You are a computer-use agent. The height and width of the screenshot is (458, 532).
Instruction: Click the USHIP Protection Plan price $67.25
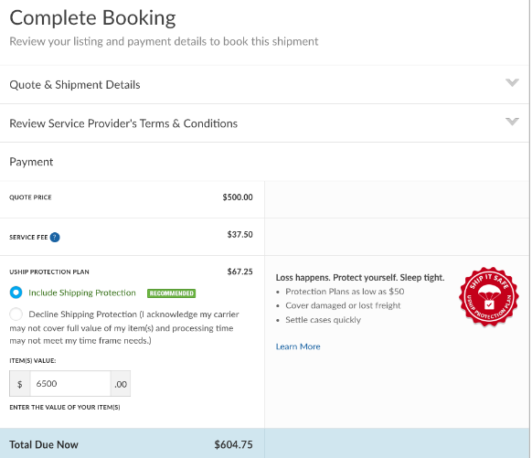click(239, 272)
